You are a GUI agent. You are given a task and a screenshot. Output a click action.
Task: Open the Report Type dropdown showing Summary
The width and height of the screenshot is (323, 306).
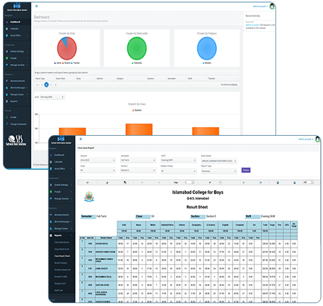click(x=219, y=171)
